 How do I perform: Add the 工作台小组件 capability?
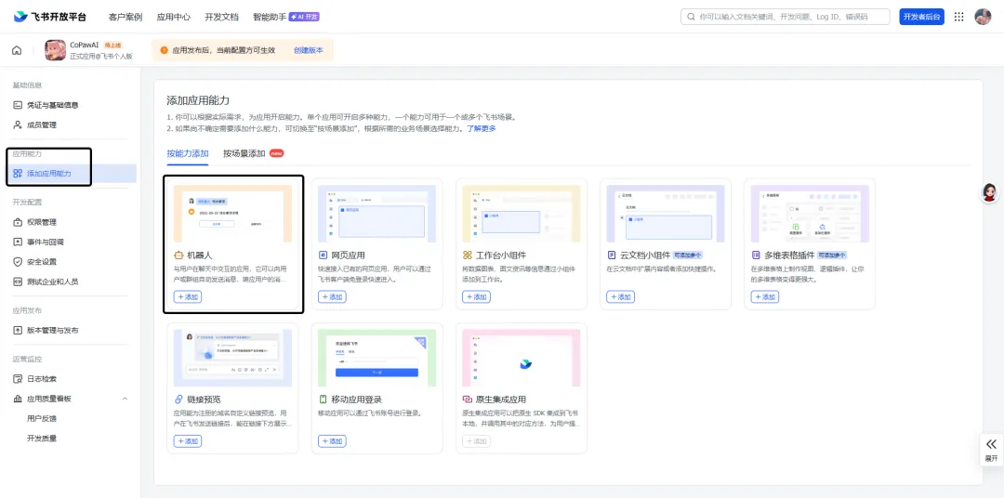pos(476,297)
